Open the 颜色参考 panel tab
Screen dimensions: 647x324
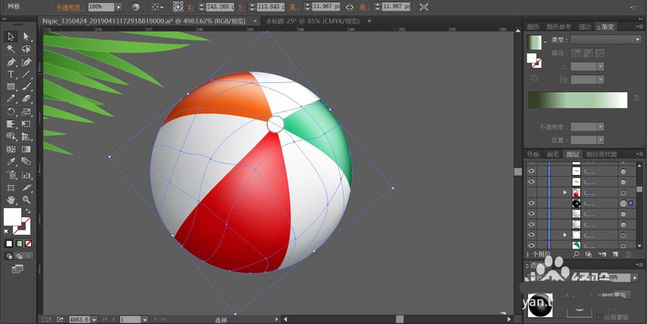tap(559, 27)
